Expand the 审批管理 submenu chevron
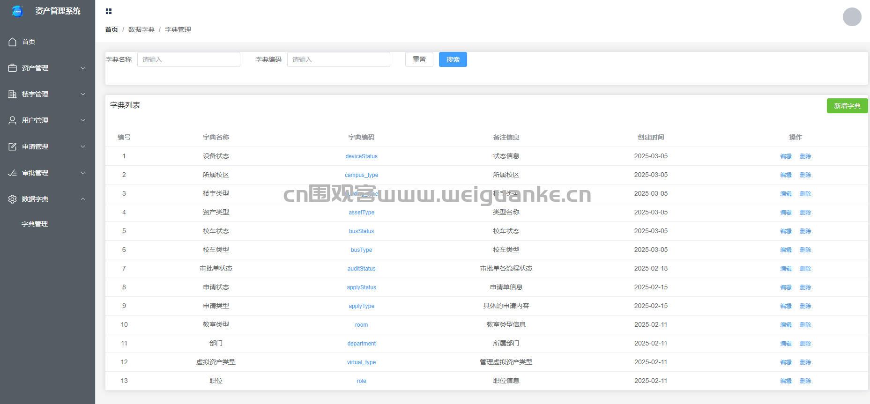Screen dimensions: 870x404 pyautogui.click(x=83, y=173)
